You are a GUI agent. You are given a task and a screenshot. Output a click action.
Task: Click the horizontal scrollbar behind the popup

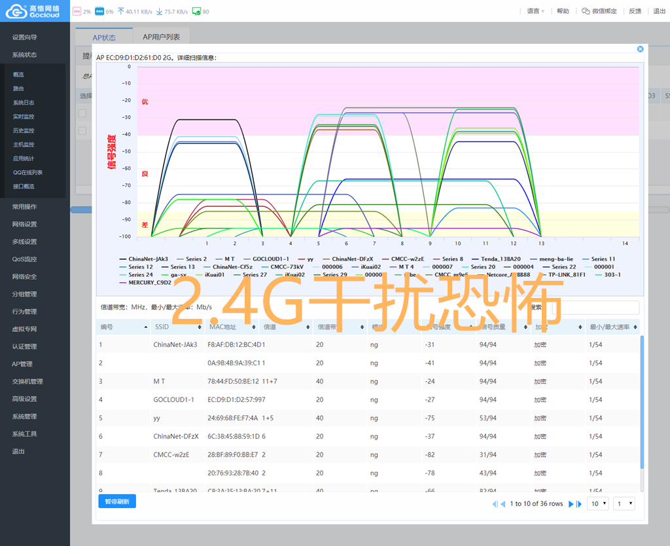tap(81, 209)
